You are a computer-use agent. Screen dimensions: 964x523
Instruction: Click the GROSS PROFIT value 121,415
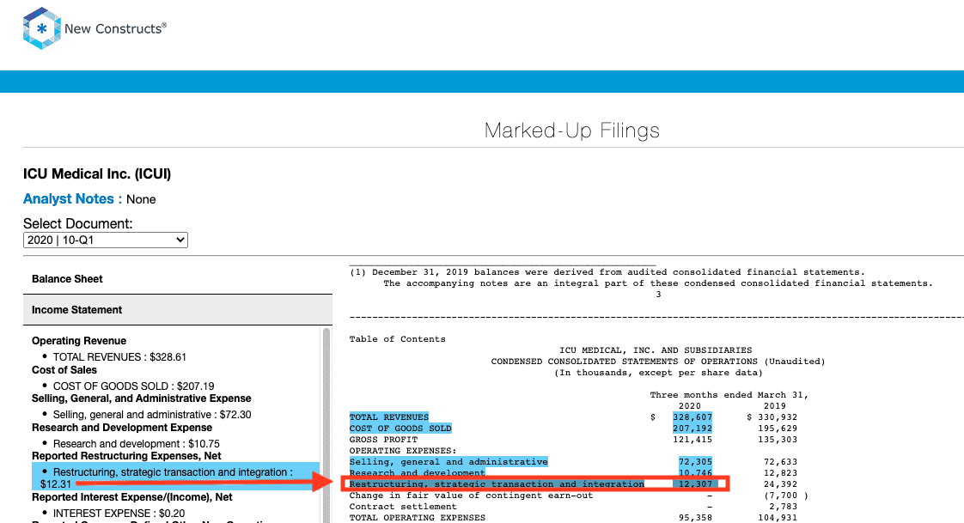(x=692, y=440)
